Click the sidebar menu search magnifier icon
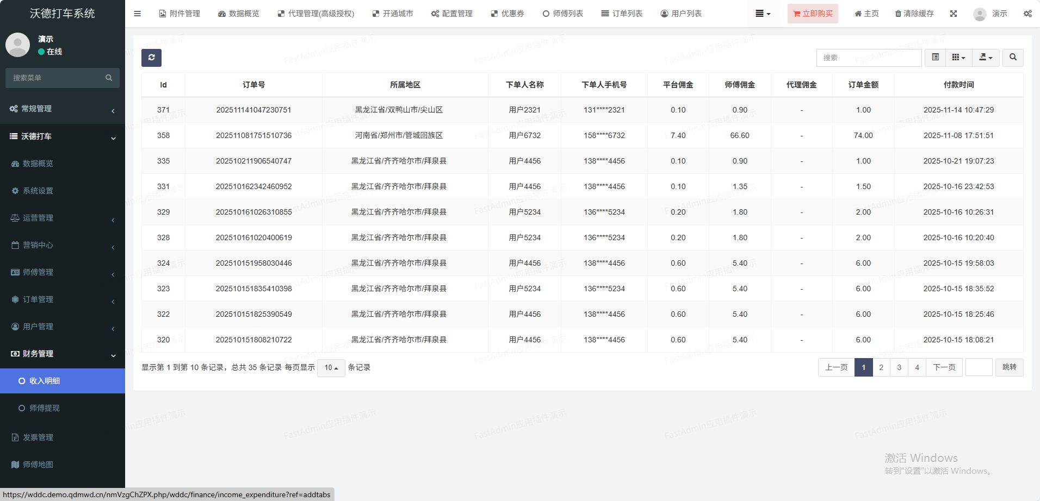Image resolution: width=1040 pixels, height=501 pixels. (109, 78)
